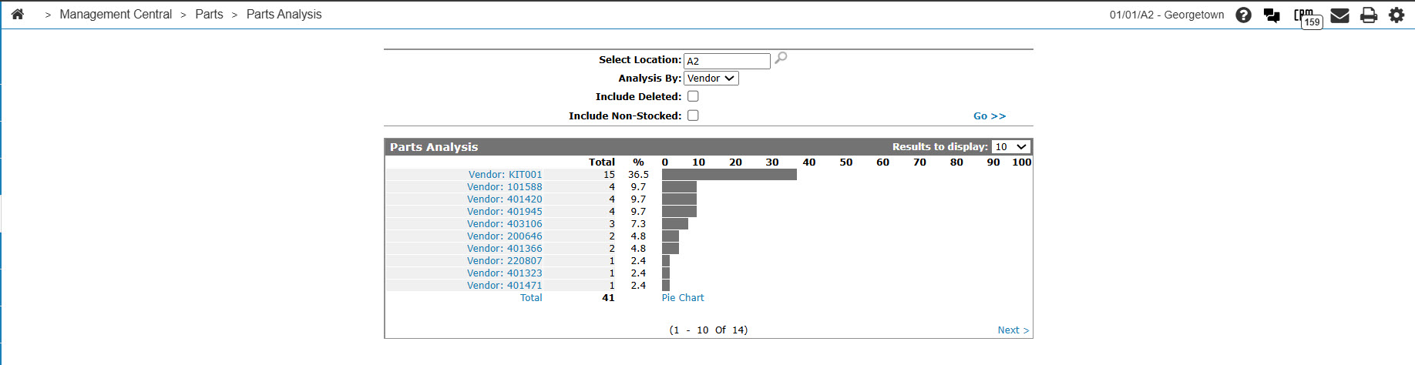Go to the Next page of results

tap(1013, 330)
